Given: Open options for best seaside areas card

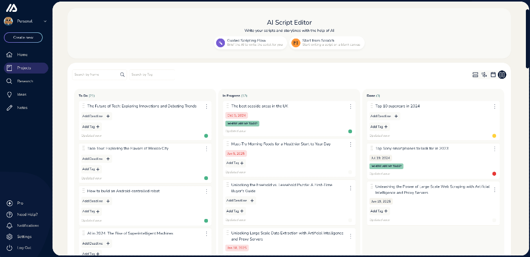Looking at the screenshot, I should (x=350, y=106).
